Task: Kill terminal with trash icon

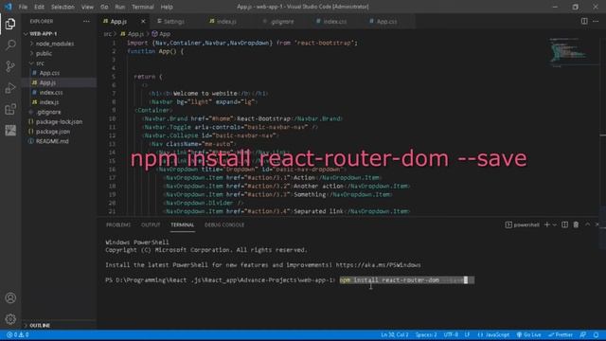Action: click(576, 224)
